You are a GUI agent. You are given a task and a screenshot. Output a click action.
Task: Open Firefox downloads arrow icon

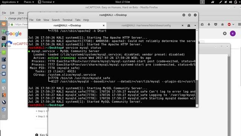pyautogui.click(x=209, y=24)
